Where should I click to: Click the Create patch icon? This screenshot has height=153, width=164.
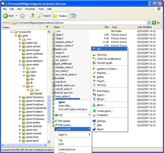(94, 111)
